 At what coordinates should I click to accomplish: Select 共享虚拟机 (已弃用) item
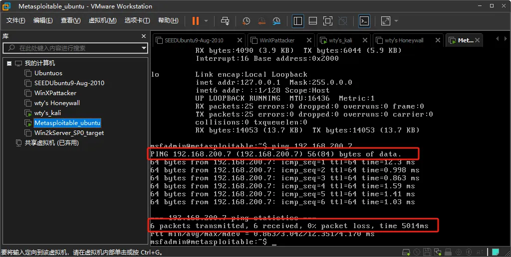[52, 143]
